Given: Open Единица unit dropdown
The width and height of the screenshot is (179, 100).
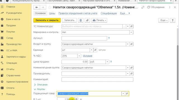Looking at the screenshot, I should (91, 50).
